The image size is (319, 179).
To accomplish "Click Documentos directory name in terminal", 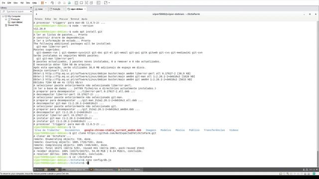I will pos(72,130).
